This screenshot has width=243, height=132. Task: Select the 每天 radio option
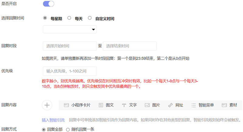pyautogui.click(x=69, y=18)
